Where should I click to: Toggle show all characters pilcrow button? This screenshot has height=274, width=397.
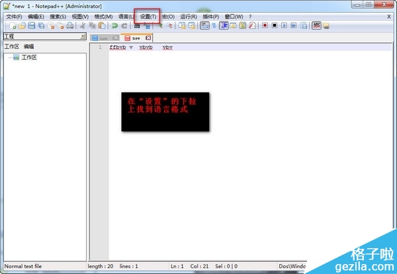[x=214, y=26]
